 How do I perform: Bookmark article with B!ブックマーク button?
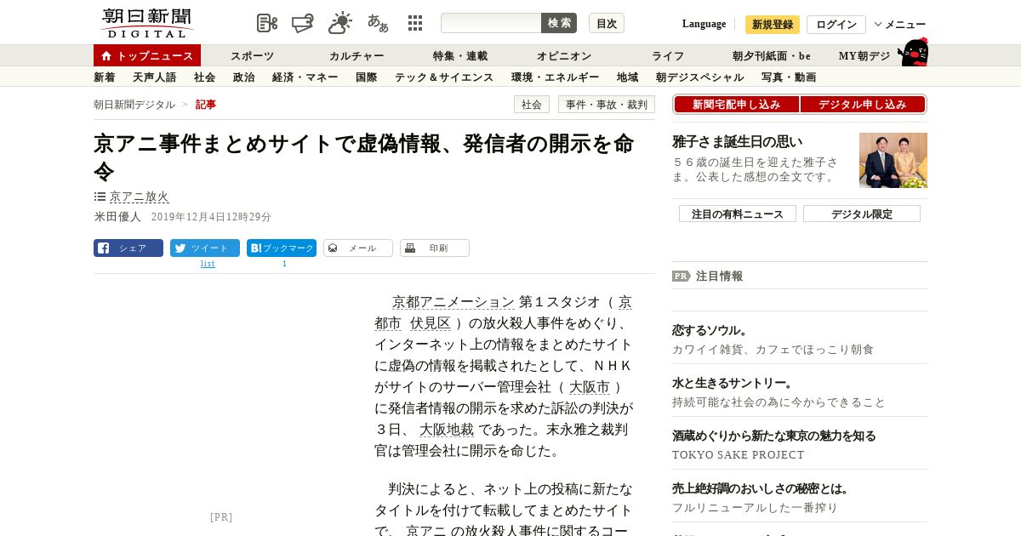(x=282, y=248)
